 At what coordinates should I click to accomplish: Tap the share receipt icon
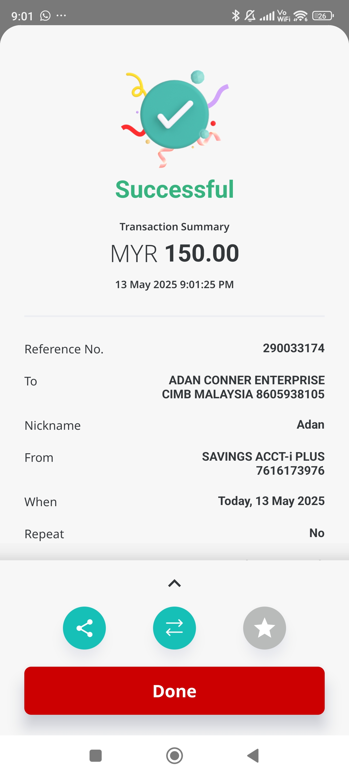84,628
